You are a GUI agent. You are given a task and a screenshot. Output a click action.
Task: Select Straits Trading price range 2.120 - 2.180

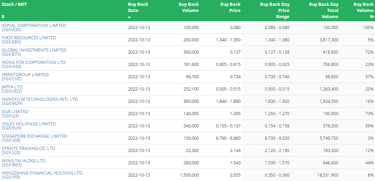point(277,151)
